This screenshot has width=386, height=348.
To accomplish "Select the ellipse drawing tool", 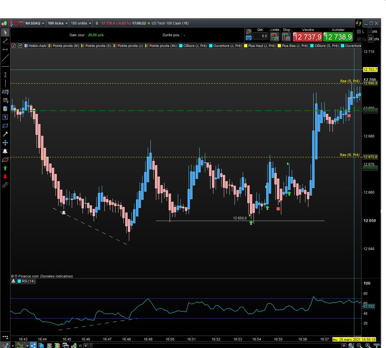I will 5,160.
